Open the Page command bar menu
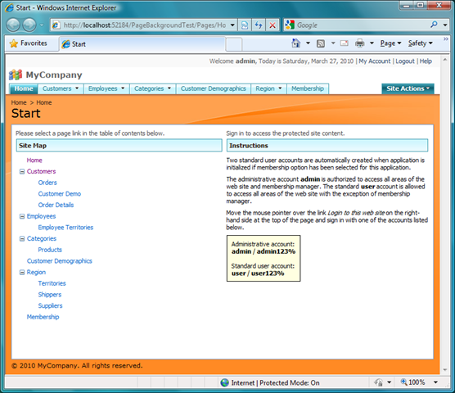This screenshot has height=393, width=455. (x=390, y=43)
